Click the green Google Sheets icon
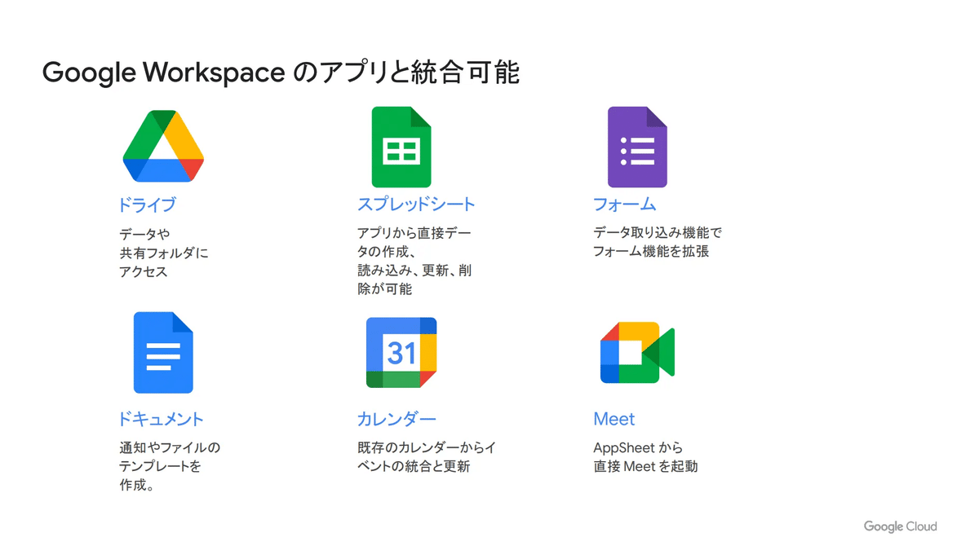The height and width of the screenshot is (546, 979). click(401, 147)
